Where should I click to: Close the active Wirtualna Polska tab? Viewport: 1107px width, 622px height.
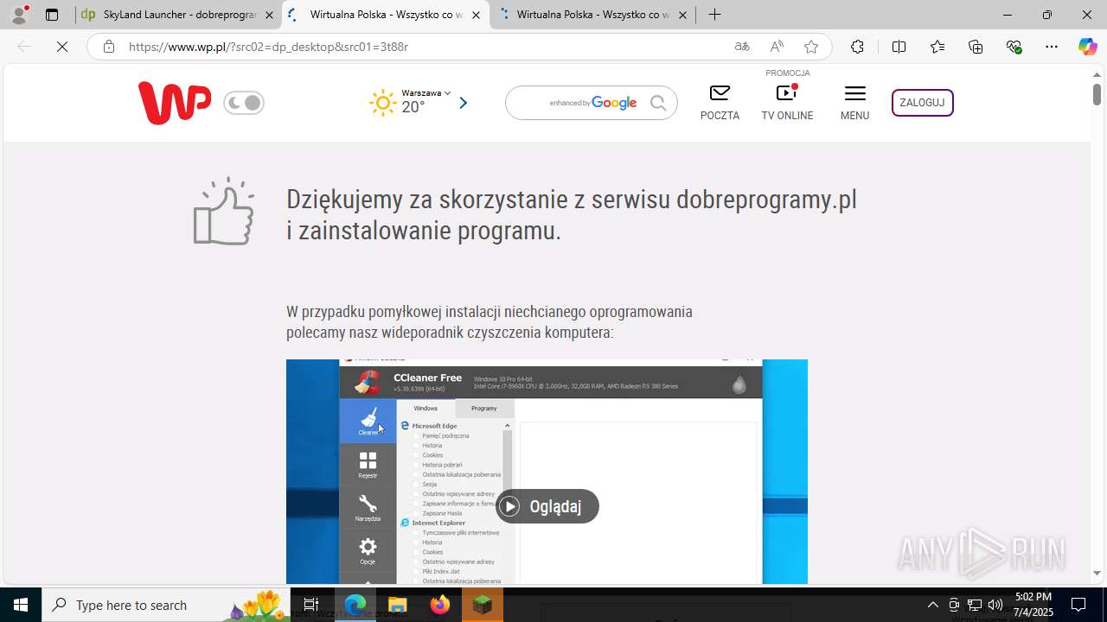click(476, 15)
